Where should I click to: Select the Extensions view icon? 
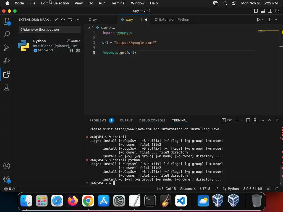(7, 74)
